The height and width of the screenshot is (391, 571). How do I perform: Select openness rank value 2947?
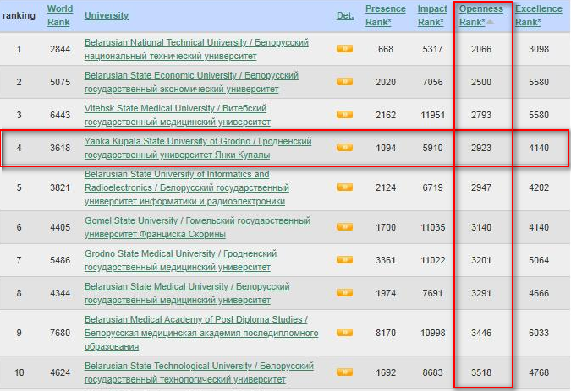tap(481, 187)
